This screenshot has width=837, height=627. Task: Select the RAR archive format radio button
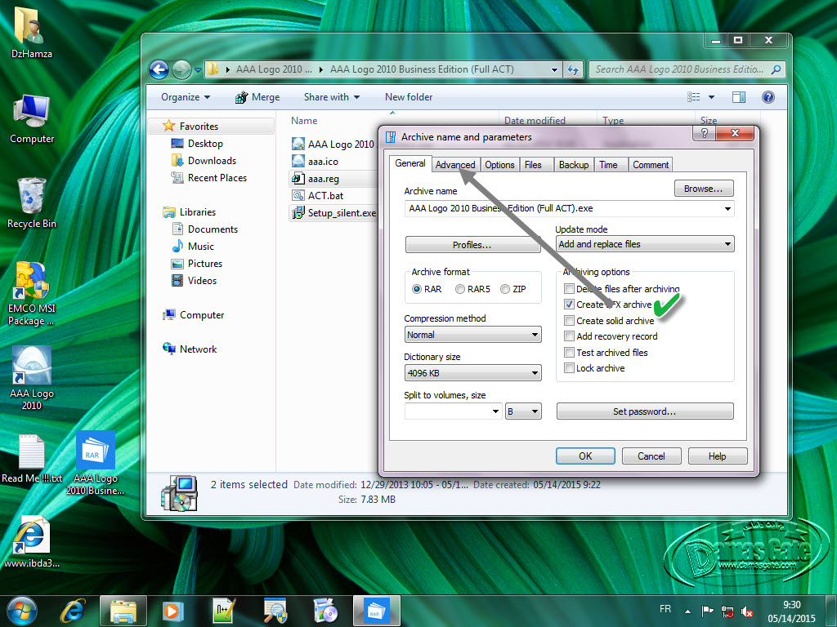coord(416,289)
